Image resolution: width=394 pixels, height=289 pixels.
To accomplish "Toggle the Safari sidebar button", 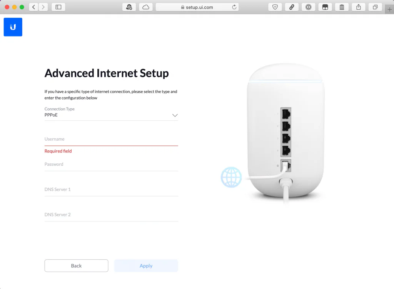I will tap(58, 7).
